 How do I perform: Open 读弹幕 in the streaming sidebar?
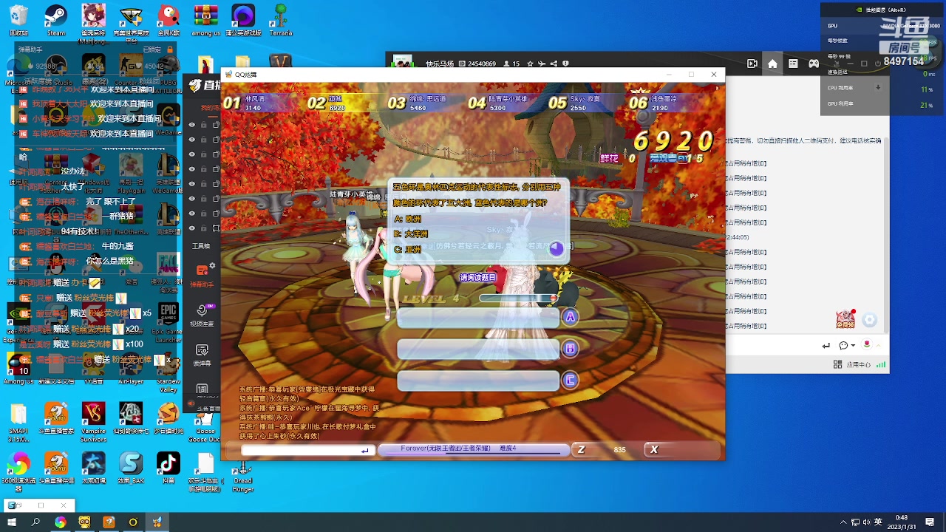202,354
